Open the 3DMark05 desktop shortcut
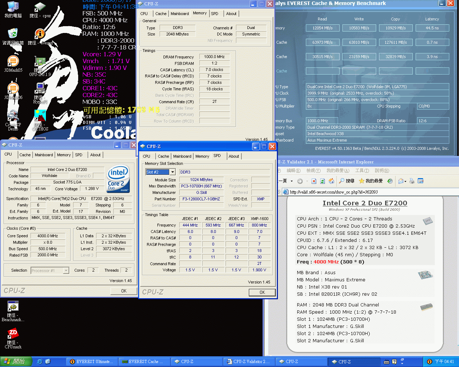 coord(13,64)
